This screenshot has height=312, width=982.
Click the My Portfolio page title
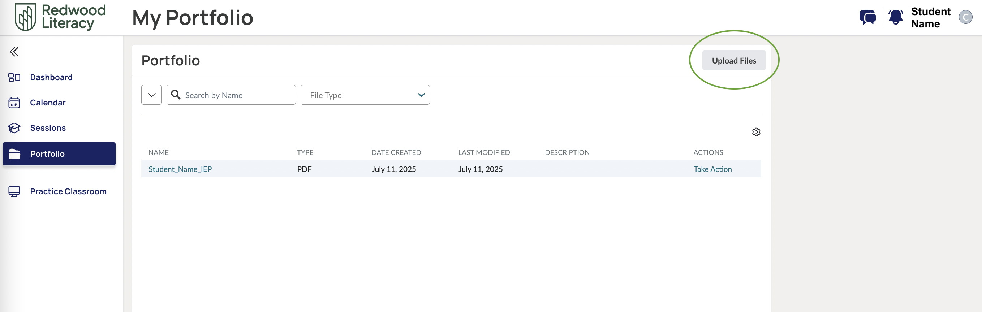(x=193, y=18)
